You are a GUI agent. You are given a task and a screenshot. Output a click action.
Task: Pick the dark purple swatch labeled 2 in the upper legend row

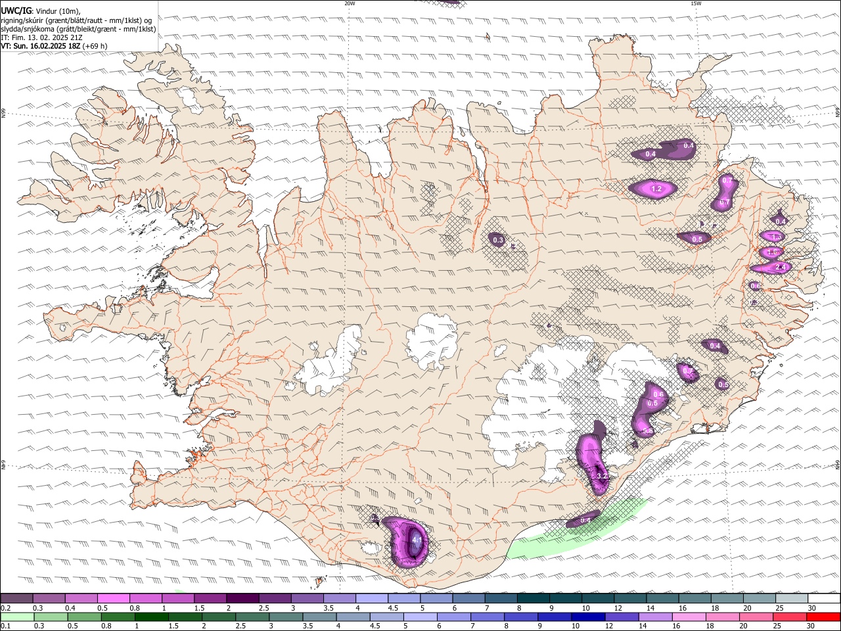(242, 598)
